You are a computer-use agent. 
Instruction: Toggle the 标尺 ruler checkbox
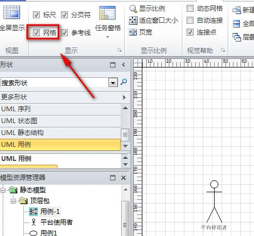[36, 15]
